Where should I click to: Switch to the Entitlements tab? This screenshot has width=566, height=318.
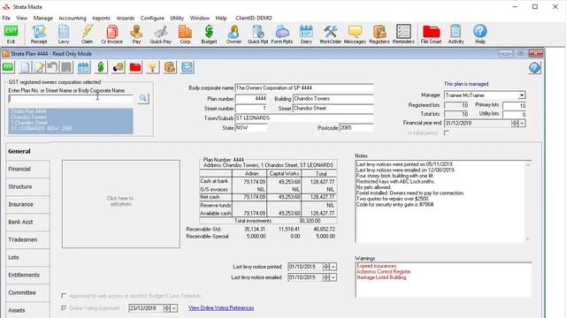pos(27,275)
